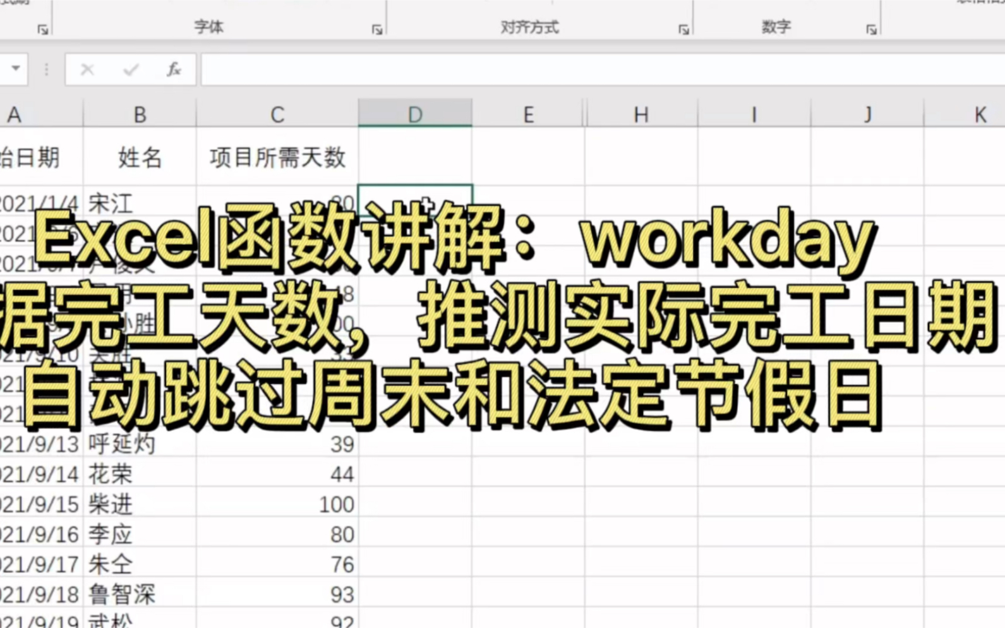This screenshot has width=1005, height=628.
Task: Open the Number group dialog launcher
Action: pyautogui.click(x=871, y=30)
